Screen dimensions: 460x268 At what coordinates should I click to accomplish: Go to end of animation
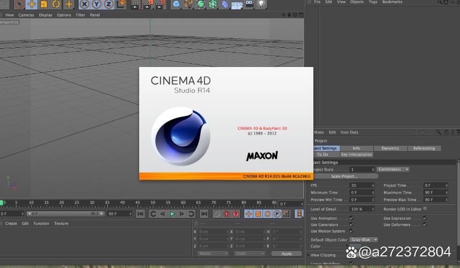[x=204, y=214]
